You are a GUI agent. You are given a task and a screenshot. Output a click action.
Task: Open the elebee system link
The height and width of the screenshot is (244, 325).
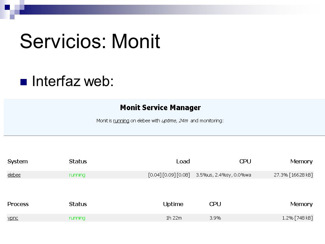pos(14,175)
